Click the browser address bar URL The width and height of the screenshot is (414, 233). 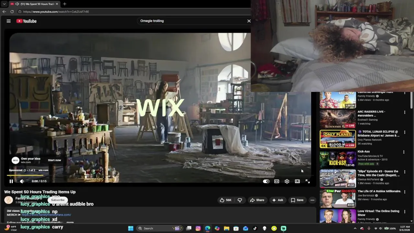point(56,12)
